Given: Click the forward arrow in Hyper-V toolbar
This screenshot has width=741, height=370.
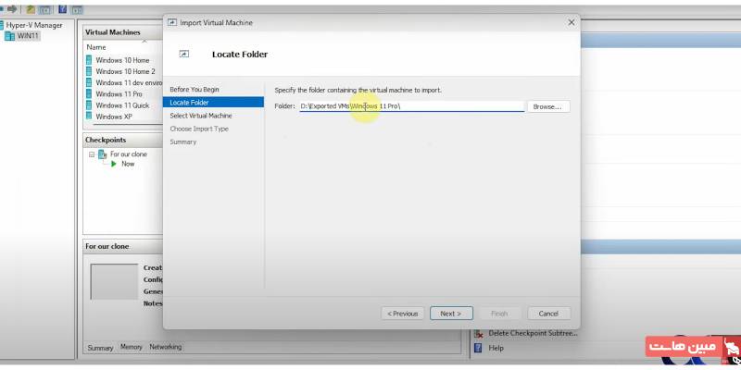Looking at the screenshot, I should click(12, 9).
